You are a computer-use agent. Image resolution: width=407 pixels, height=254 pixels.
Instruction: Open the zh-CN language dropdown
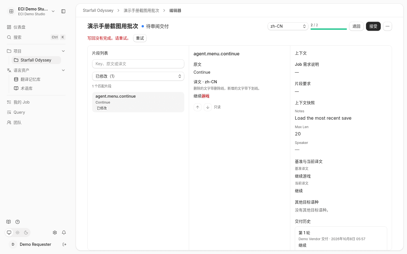coord(288,26)
